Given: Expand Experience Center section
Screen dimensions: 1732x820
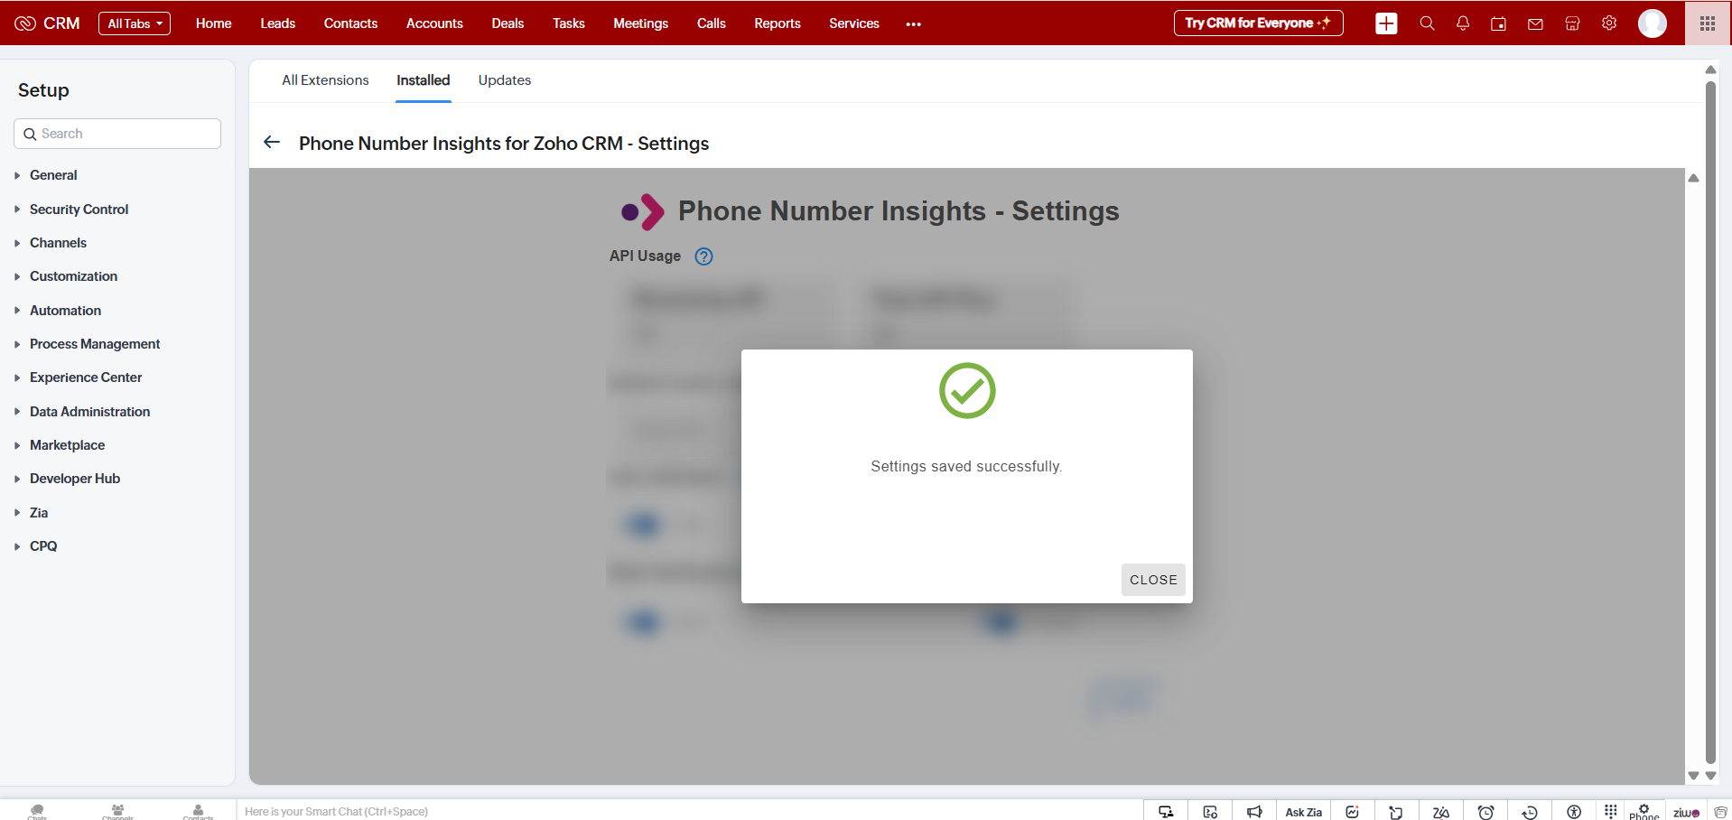Looking at the screenshot, I should [x=86, y=377].
